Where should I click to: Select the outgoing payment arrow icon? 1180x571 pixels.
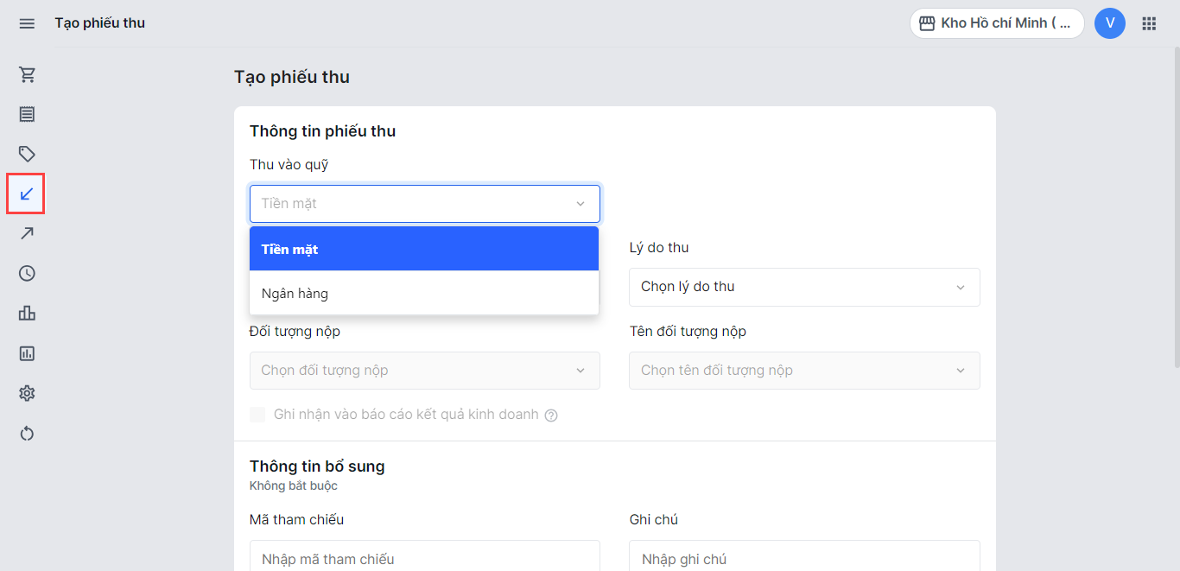pyautogui.click(x=27, y=233)
